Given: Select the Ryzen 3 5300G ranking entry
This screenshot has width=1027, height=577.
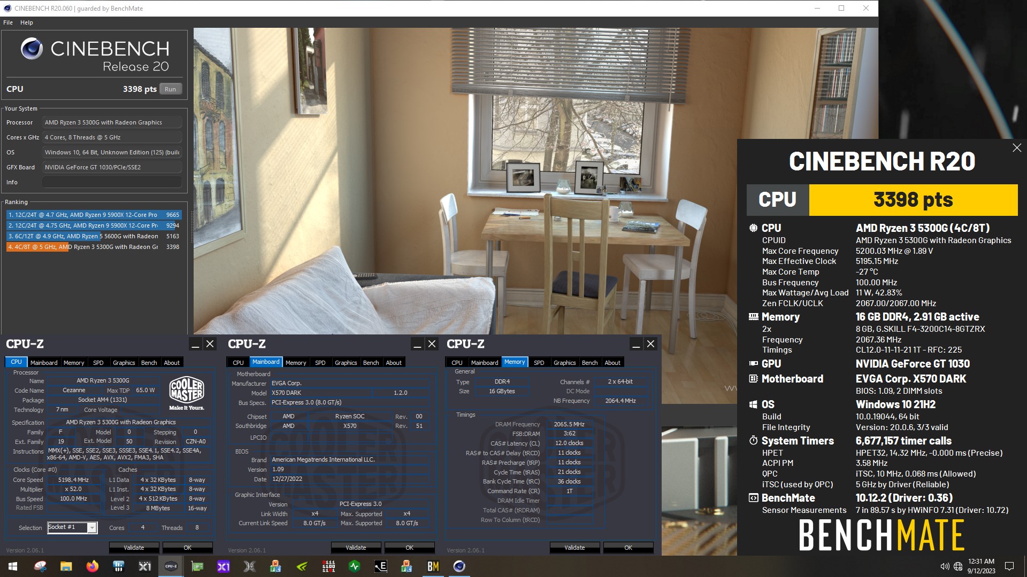Looking at the screenshot, I should point(94,247).
